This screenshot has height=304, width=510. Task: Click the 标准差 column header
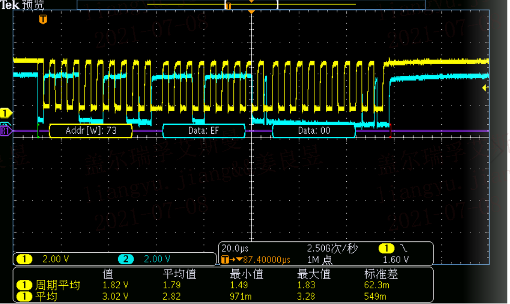point(381,274)
